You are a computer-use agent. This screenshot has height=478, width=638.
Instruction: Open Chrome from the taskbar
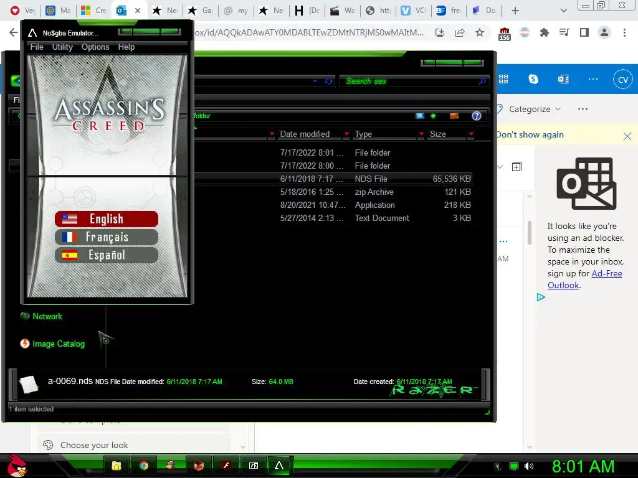click(144, 466)
